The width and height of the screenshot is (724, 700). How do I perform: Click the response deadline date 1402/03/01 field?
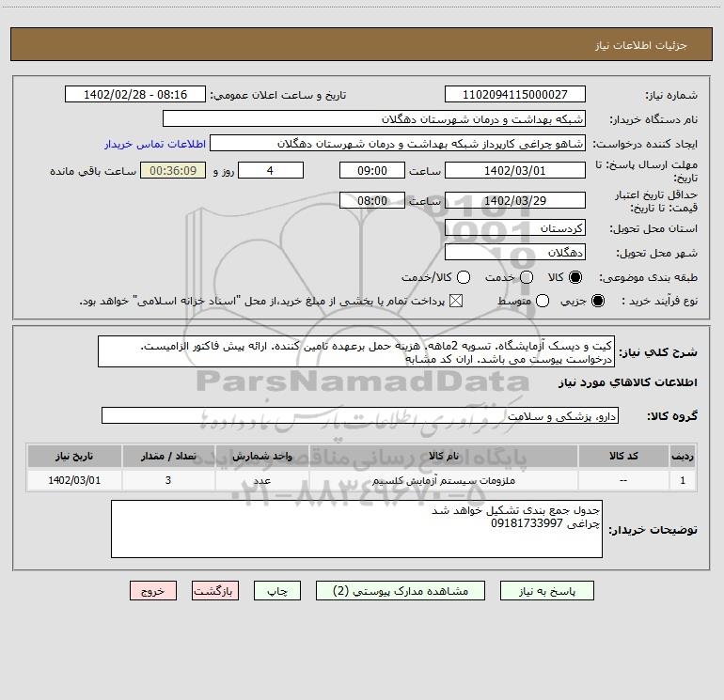tap(515, 170)
